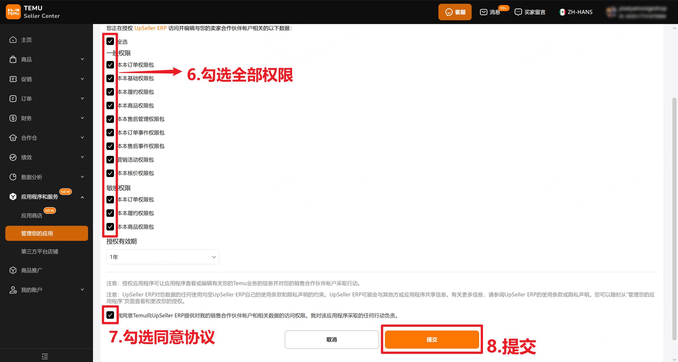Toggle the 本本商品权限包 checkbox under 敏感权限
This screenshot has height=362, width=678.
(110, 227)
